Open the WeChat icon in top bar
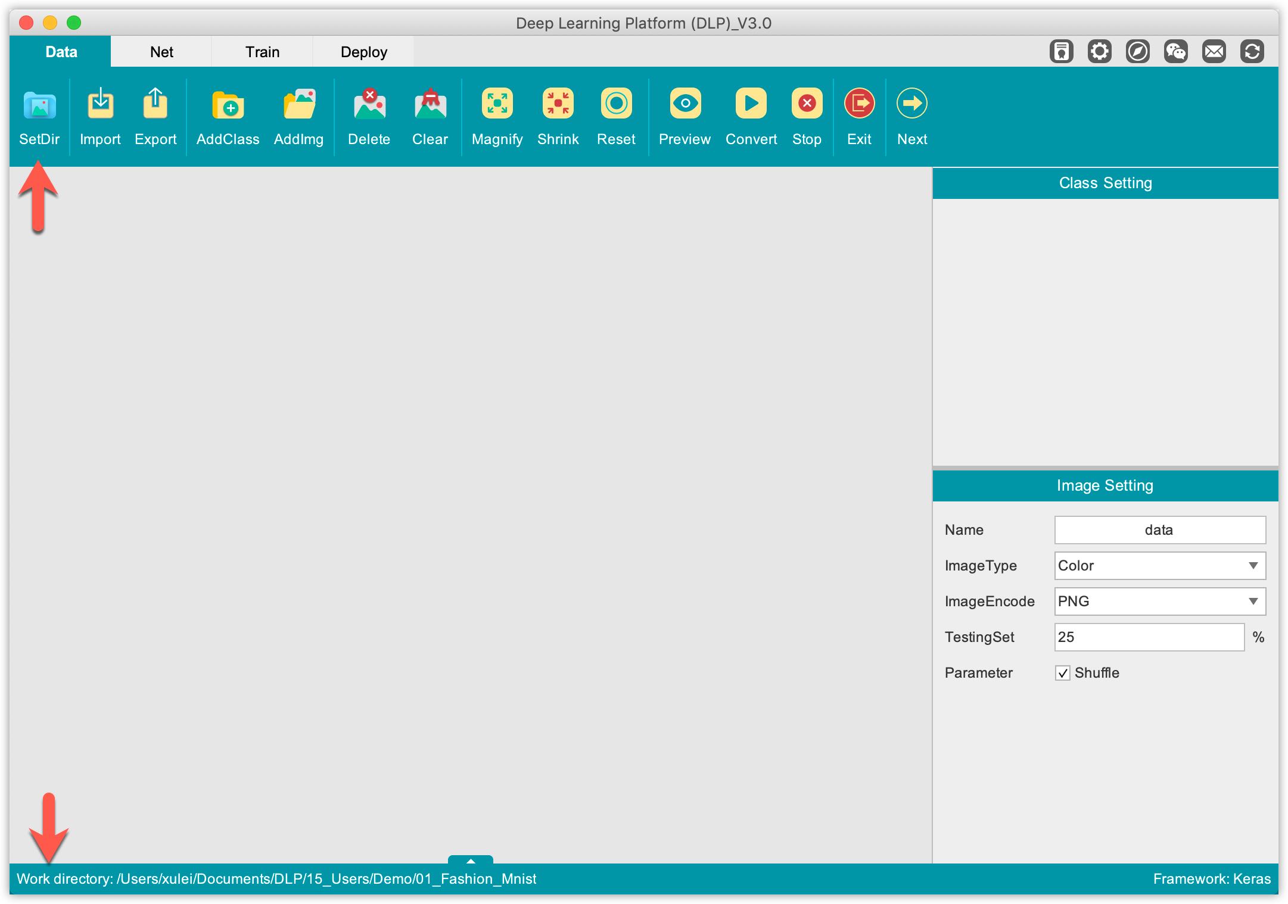The height and width of the screenshot is (904, 1288). pyautogui.click(x=1175, y=52)
